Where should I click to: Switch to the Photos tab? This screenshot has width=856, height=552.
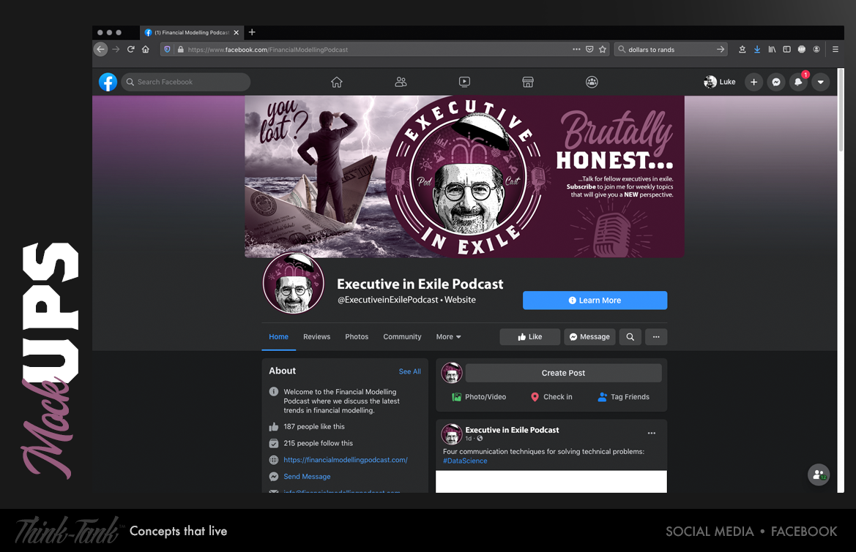pos(357,337)
